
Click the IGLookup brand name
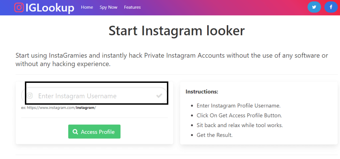click(50, 8)
